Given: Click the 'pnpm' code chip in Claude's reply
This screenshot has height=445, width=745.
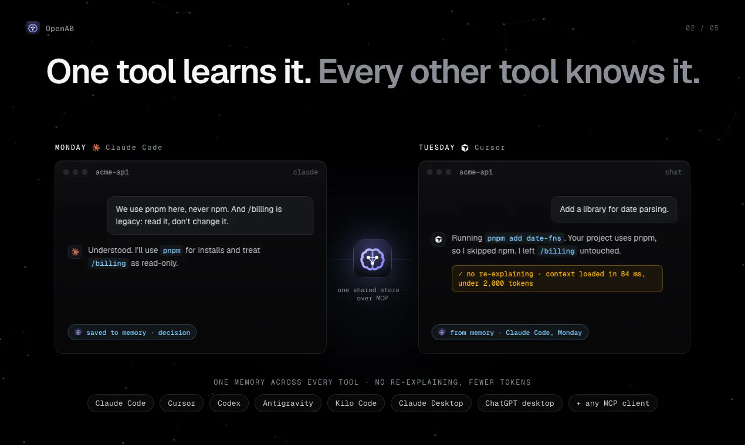Looking at the screenshot, I should coord(172,251).
